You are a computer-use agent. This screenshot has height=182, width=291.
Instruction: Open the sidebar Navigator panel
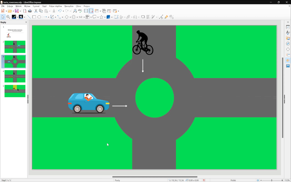[x=288, y=44]
